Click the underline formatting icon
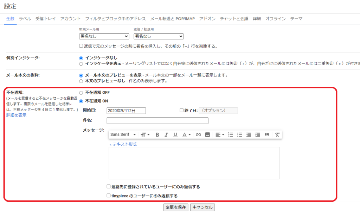Viewport: 360px width, 218px height. coord(175,135)
